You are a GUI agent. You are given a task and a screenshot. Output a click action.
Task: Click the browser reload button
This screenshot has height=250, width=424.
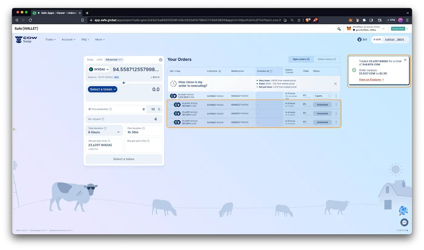point(30,20)
